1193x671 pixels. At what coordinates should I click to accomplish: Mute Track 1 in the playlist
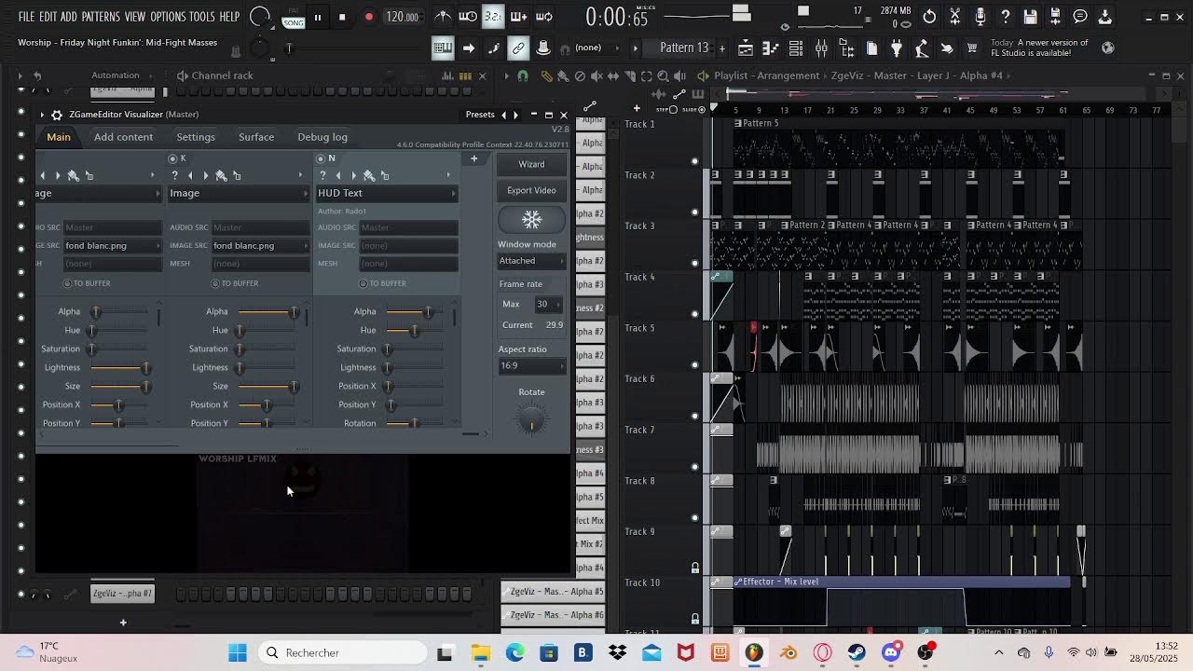point(694,161)
